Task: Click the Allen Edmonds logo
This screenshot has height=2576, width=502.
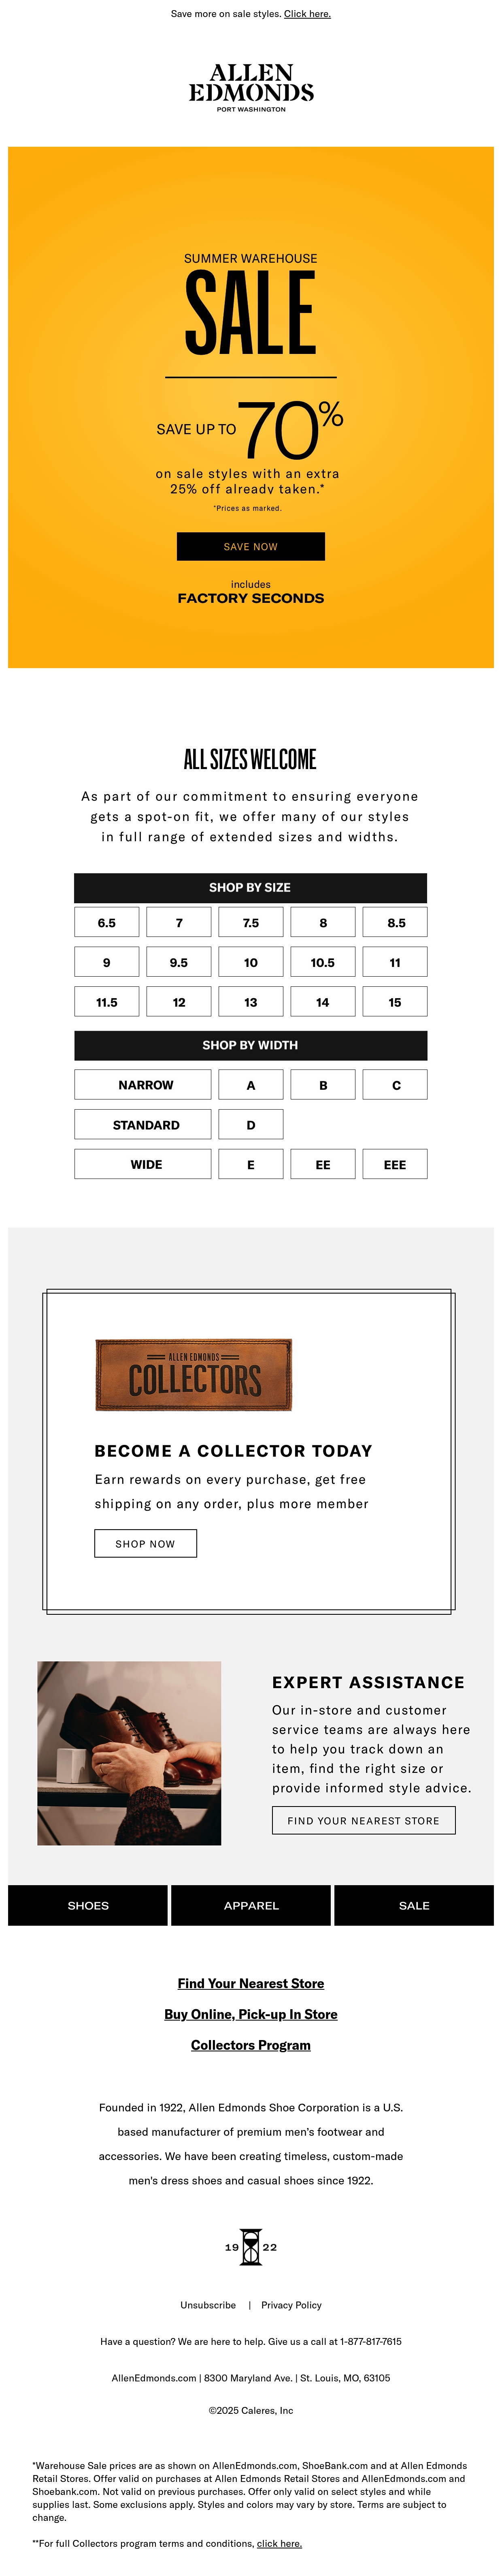Action: pyautogui.click(x=251, y=88)
